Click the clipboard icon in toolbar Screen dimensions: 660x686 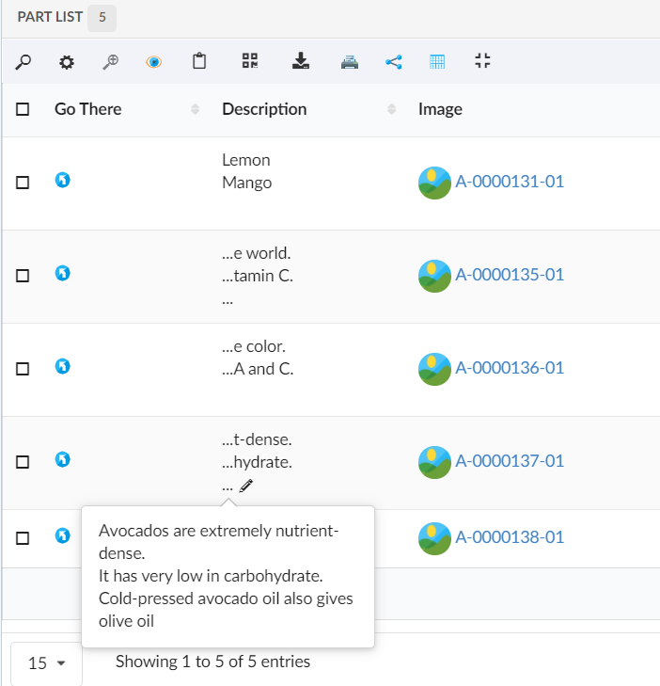(x=199, y=62)
